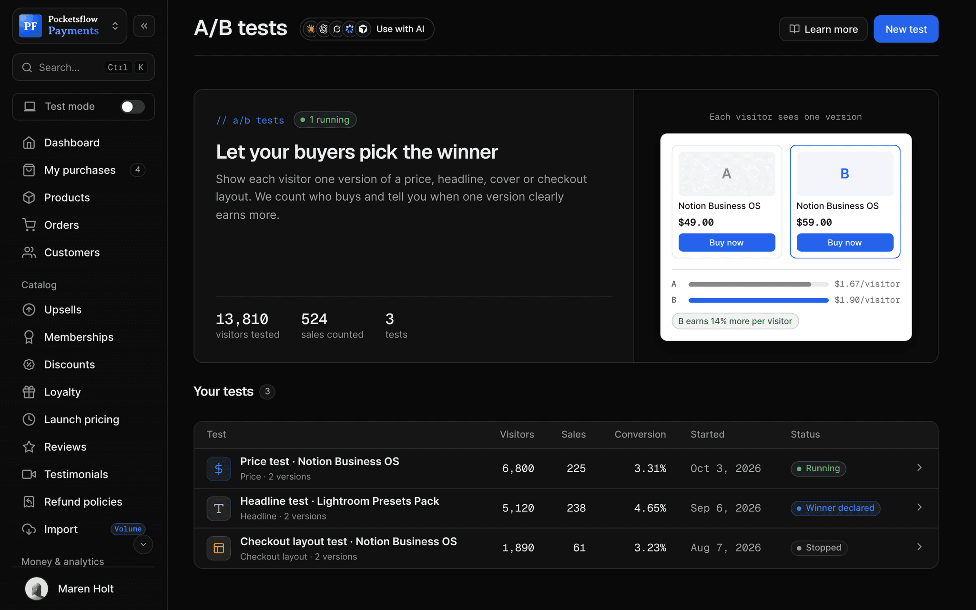Collapse the sidebar with double-chevron icon
976x610 pixels.
coord(144,26)
